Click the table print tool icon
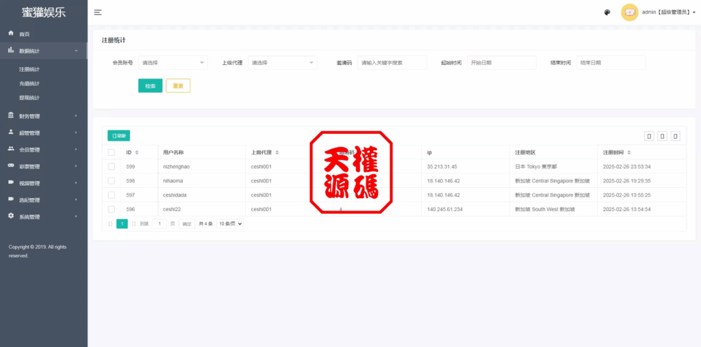 (676, 136)
